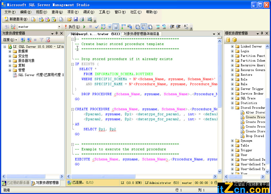
Task: Click the query editor vertical scrollbar thumb
Action: coord(219,75)
